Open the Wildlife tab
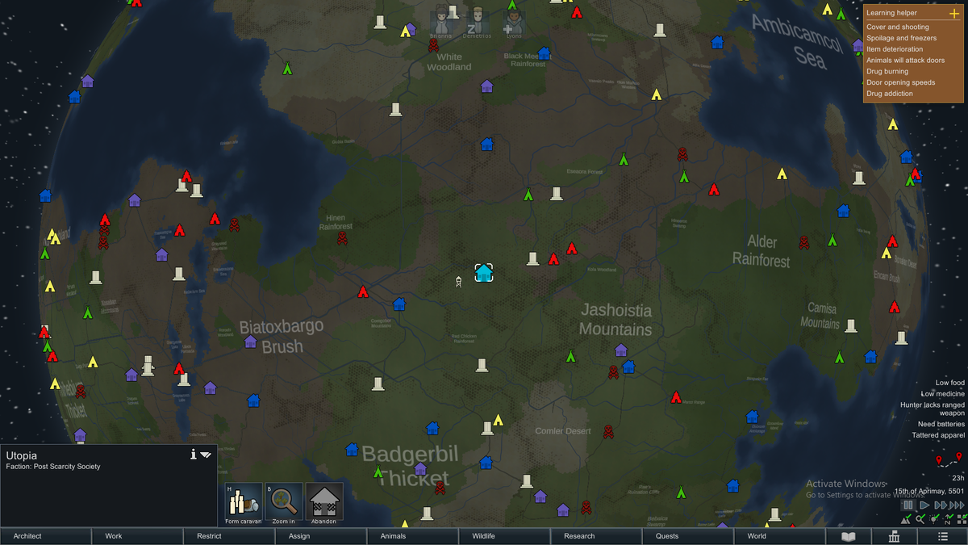 click(x=505, y=536)
